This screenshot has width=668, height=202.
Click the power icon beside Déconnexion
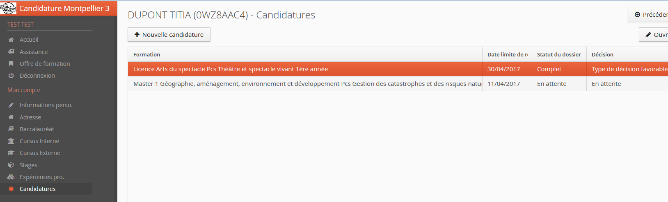11,76
